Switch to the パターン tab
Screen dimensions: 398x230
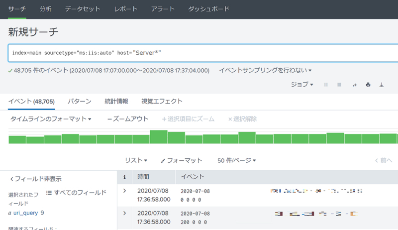coord(80,101)
